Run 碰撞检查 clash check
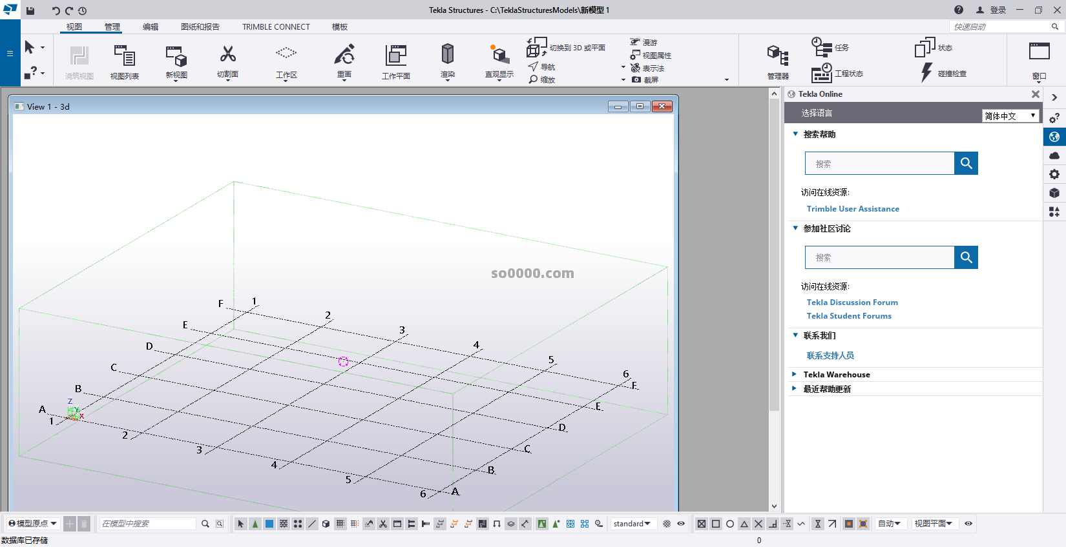The height and width of the screenshot is (547, 1066). coord(943,74)
